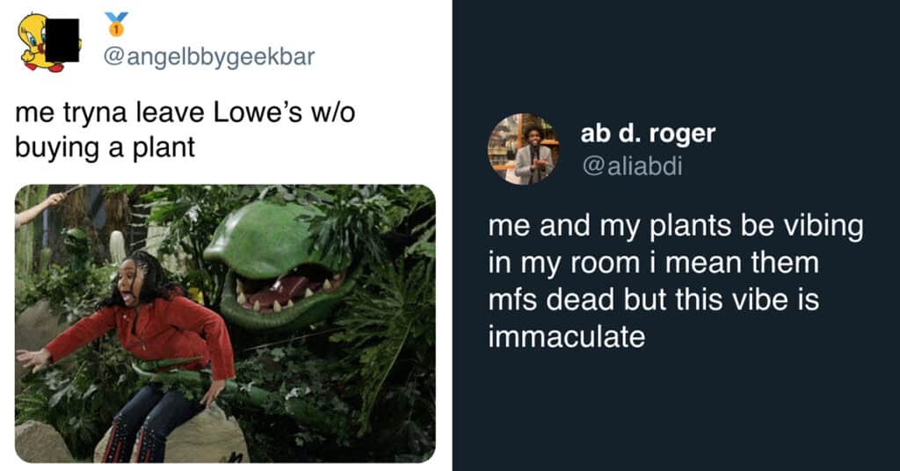Click the 'mfs dead but this vibe is' line
The height and width of the screenshot is (471, 900).
click(654, 300)
